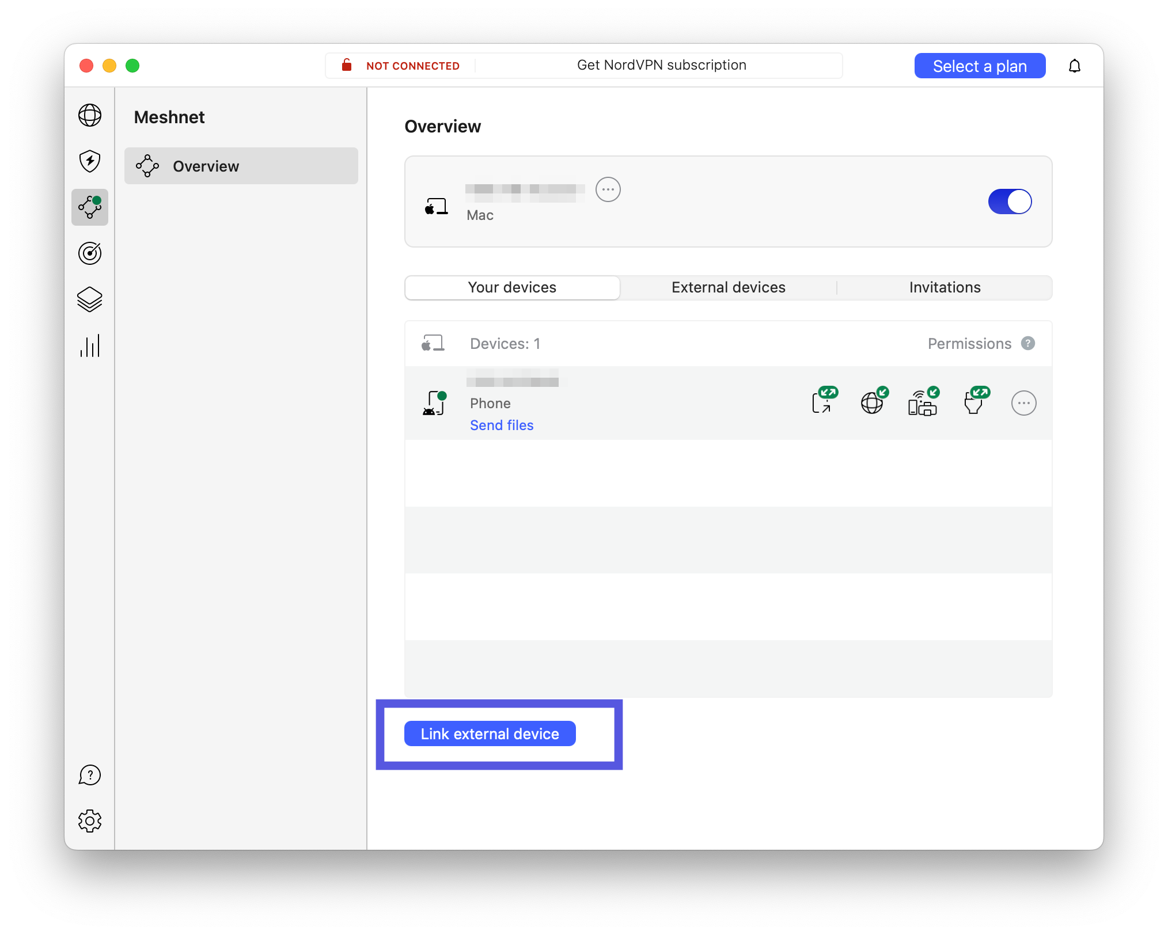Click the Mac device icon in overview card
The width and height of the screenshot is (1168, 935).
tap(436, 206)
